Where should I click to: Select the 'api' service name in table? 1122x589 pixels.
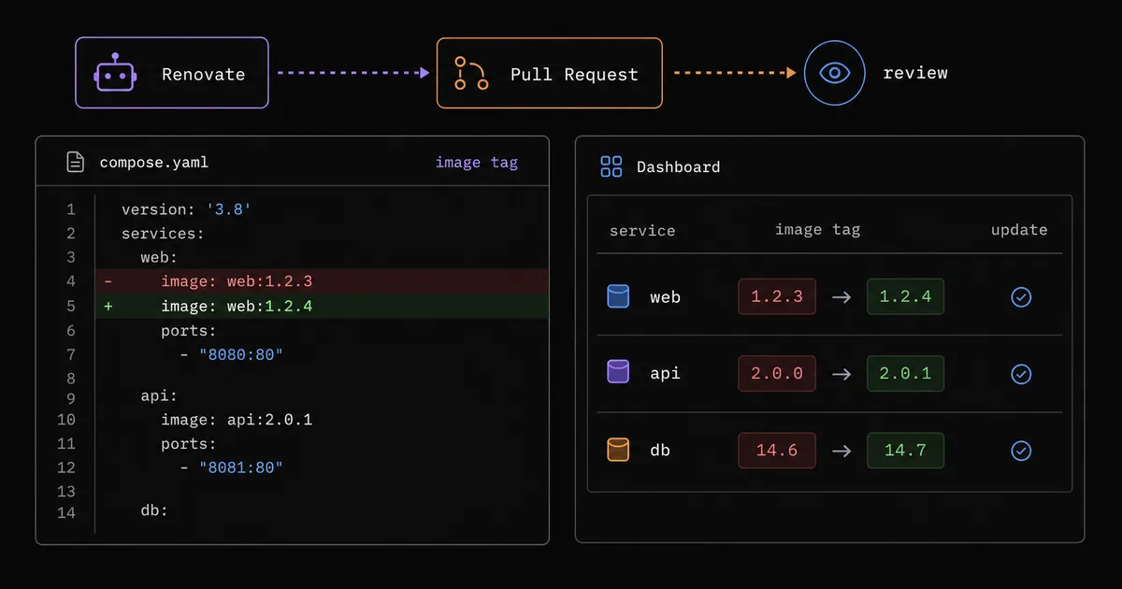(x=666, y=373)
